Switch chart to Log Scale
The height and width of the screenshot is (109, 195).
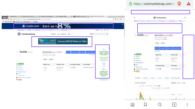tap(179, 83)
